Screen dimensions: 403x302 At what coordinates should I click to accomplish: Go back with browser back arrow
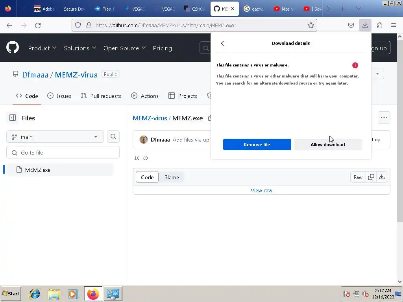pyautogui.click(x=9, y=25)
